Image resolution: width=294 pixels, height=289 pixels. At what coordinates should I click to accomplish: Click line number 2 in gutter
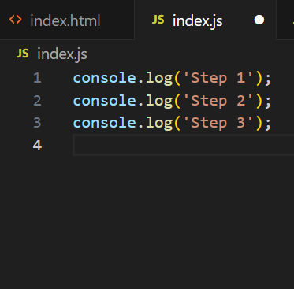pos(37,101)
